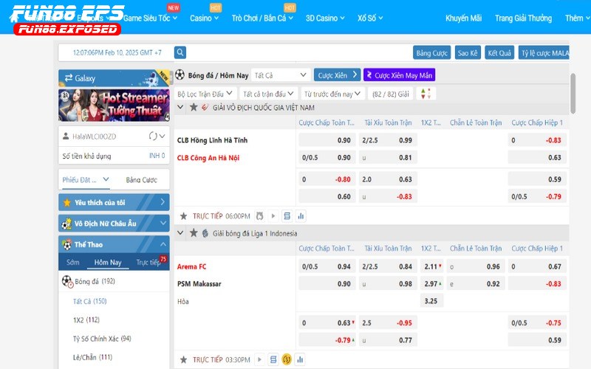
Task: Star the Arema FC match at 03:30PM
Action: pos(183,359)
